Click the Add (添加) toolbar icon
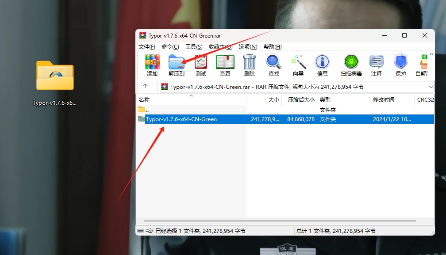The height and width of the screenshot is (255, 446). click(x=152, y=62)
